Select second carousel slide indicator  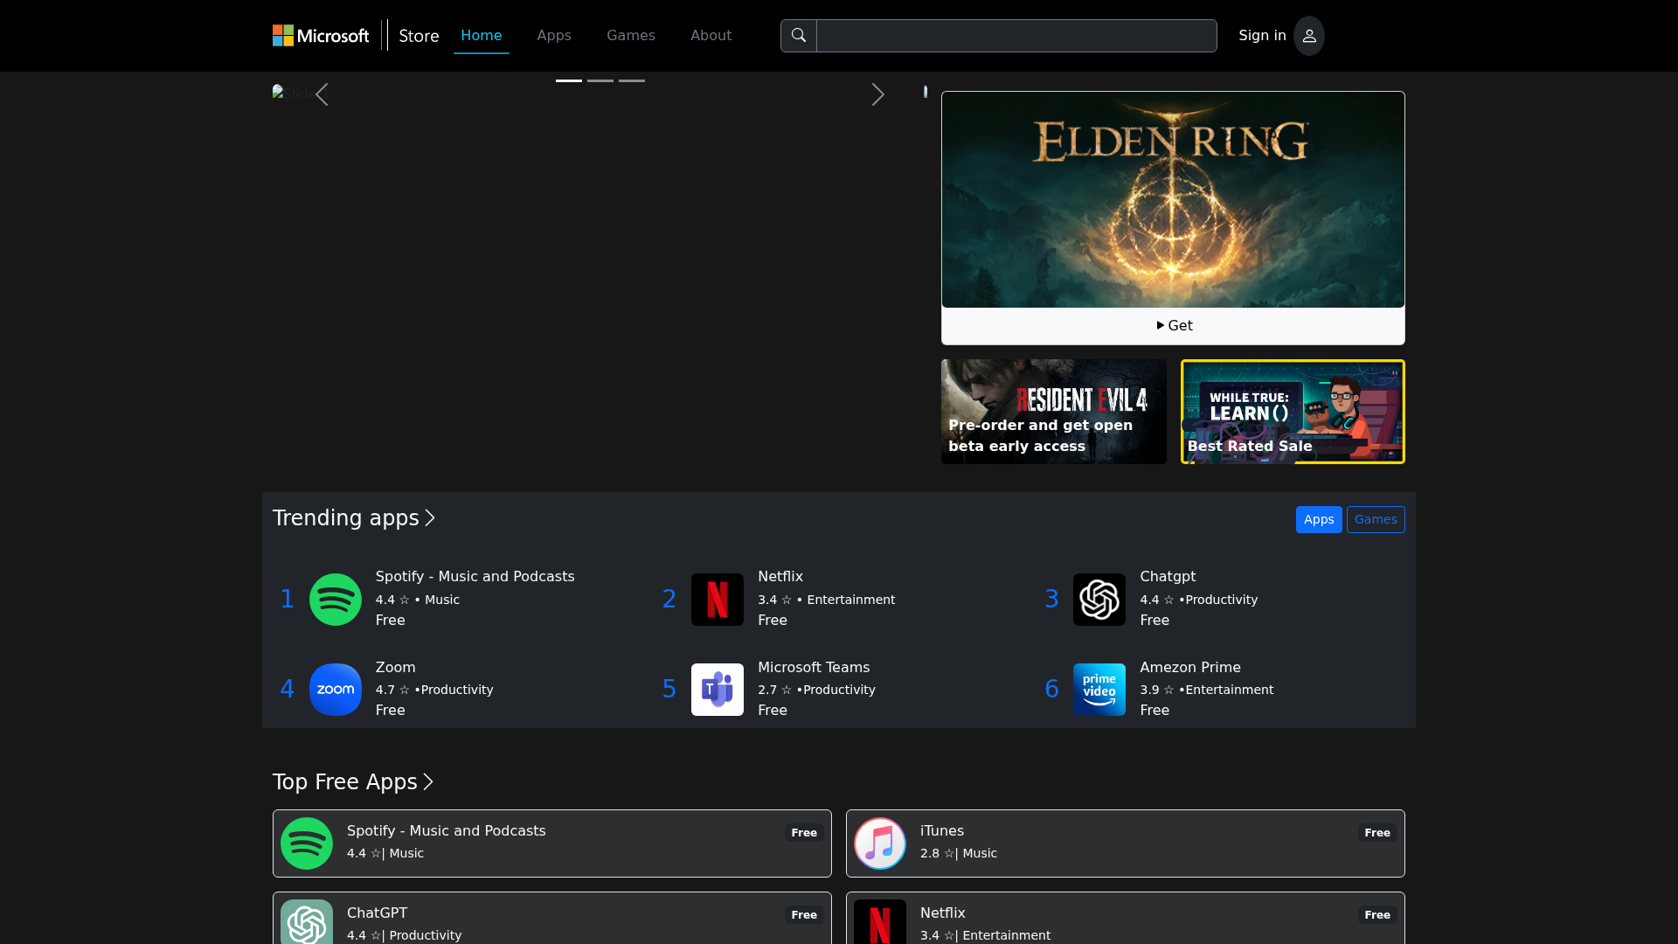pos(600,80)
